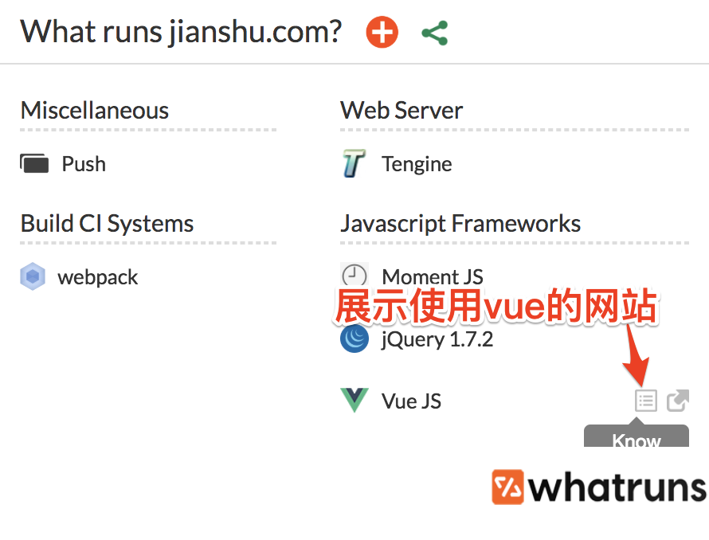Select the jQuery 1.7.2 entry

pyautogui.click(x=417, y=339)
